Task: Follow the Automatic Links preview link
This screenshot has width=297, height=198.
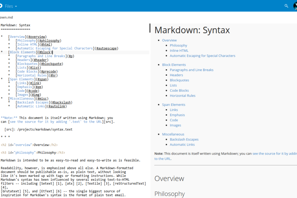Action: pos(182,145)
